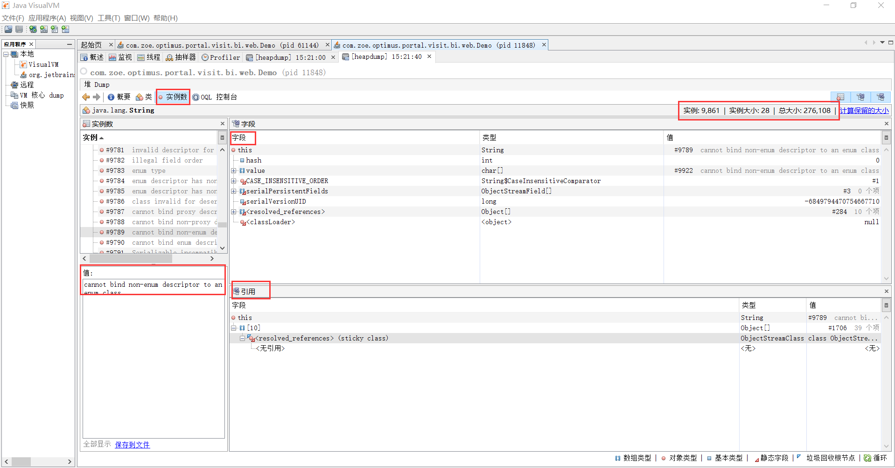
Task: Close the 引用 panel
Action: pos(887,291)
